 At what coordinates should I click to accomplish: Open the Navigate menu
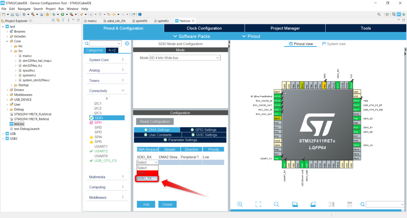point(24,9)
